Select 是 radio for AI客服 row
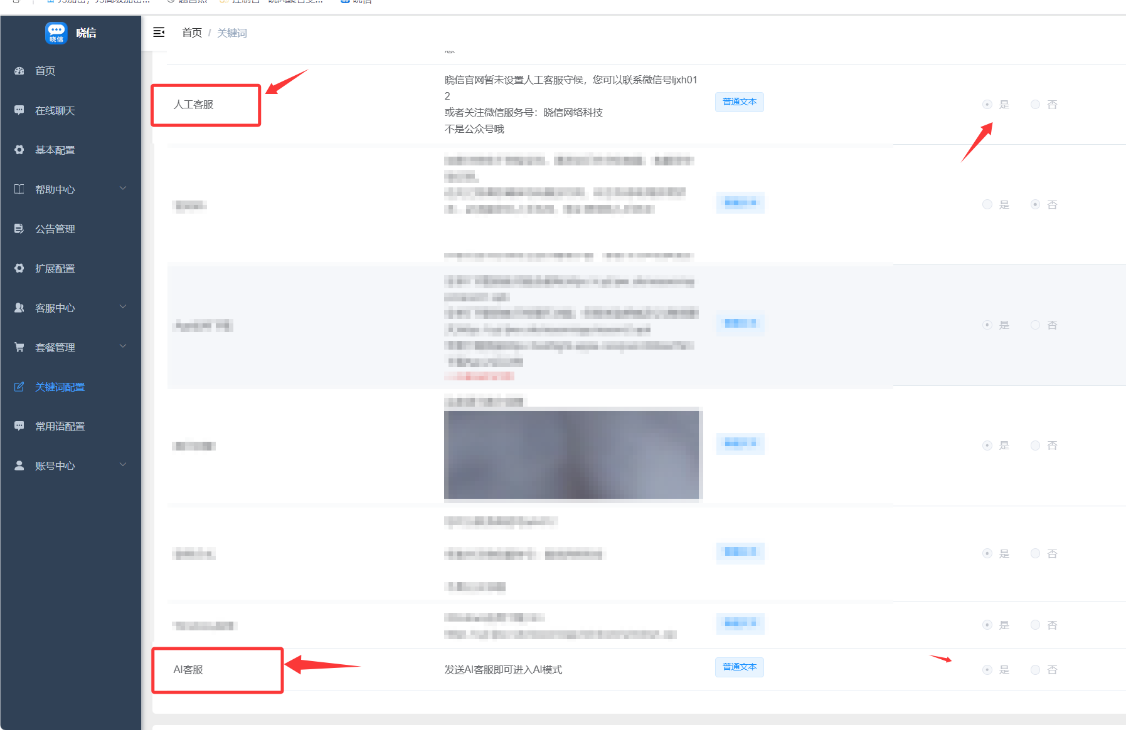The image size is (1126, 730). (x=987, y=670)
